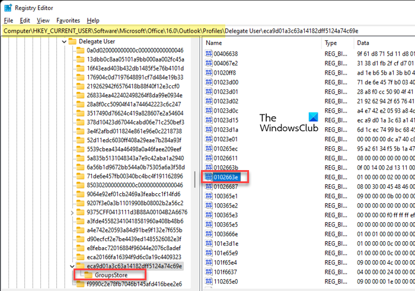Select key 9207f3e0a3b11019908b08002b2a56c2
The image size is (415, 291).
[135, 203]
